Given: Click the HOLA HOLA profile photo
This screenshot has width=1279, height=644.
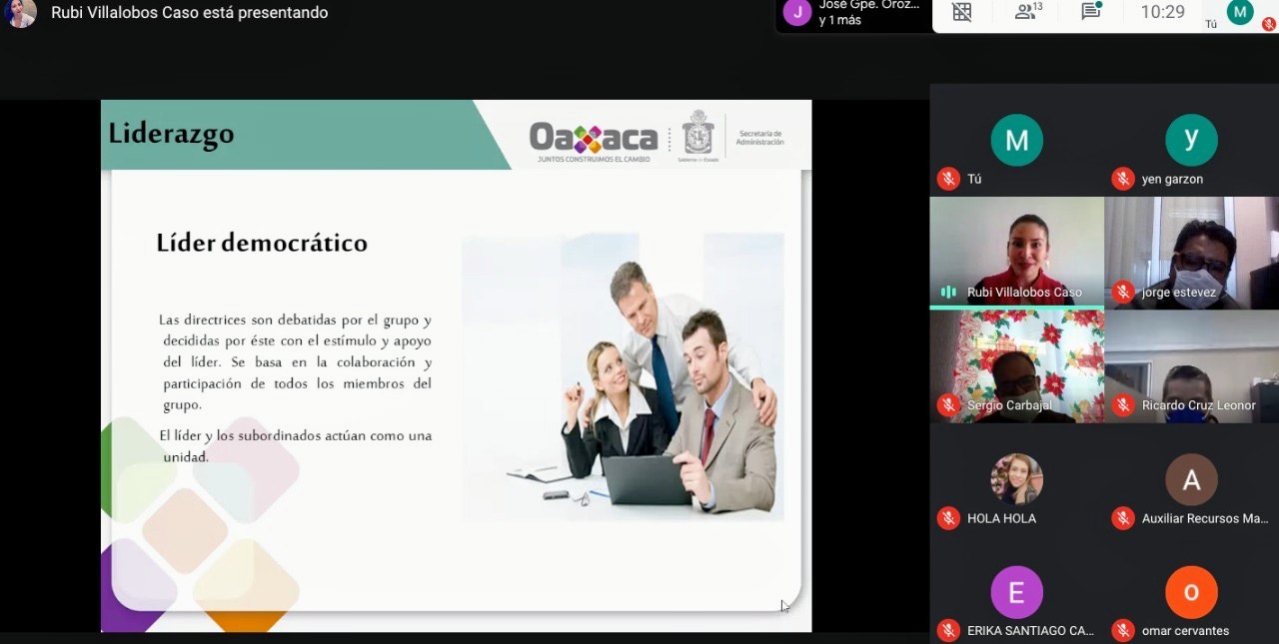Looking at the screenshot, I should (x=1016, y=480).
